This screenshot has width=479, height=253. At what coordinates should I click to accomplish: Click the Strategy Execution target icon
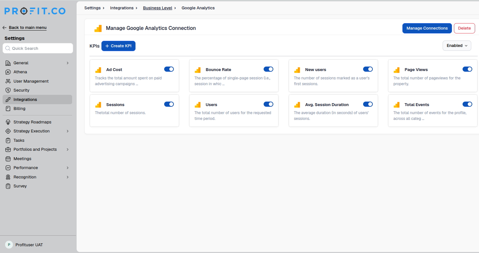[x=8, y=131]
